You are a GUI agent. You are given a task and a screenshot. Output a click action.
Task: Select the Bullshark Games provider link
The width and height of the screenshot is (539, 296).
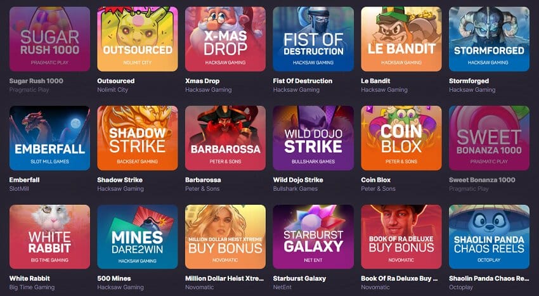point(295,189)
